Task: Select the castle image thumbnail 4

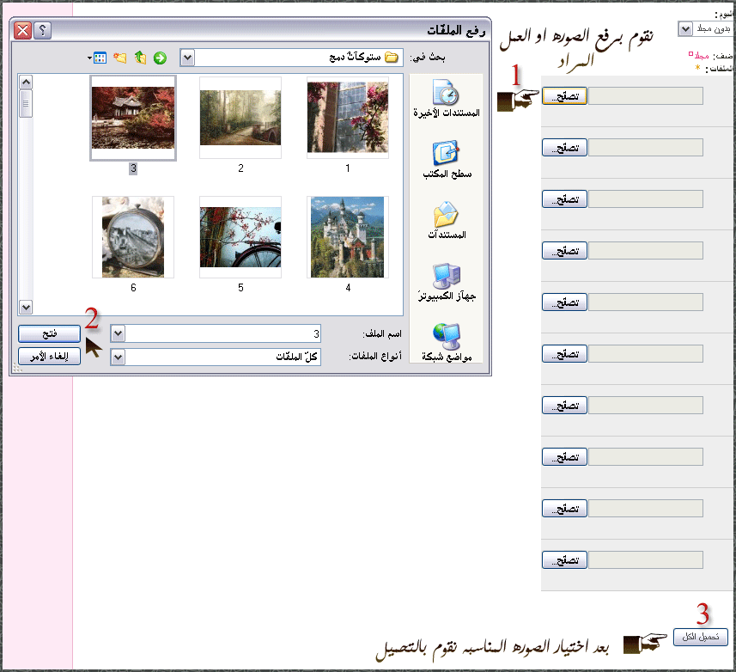Action: pos(348,237)
